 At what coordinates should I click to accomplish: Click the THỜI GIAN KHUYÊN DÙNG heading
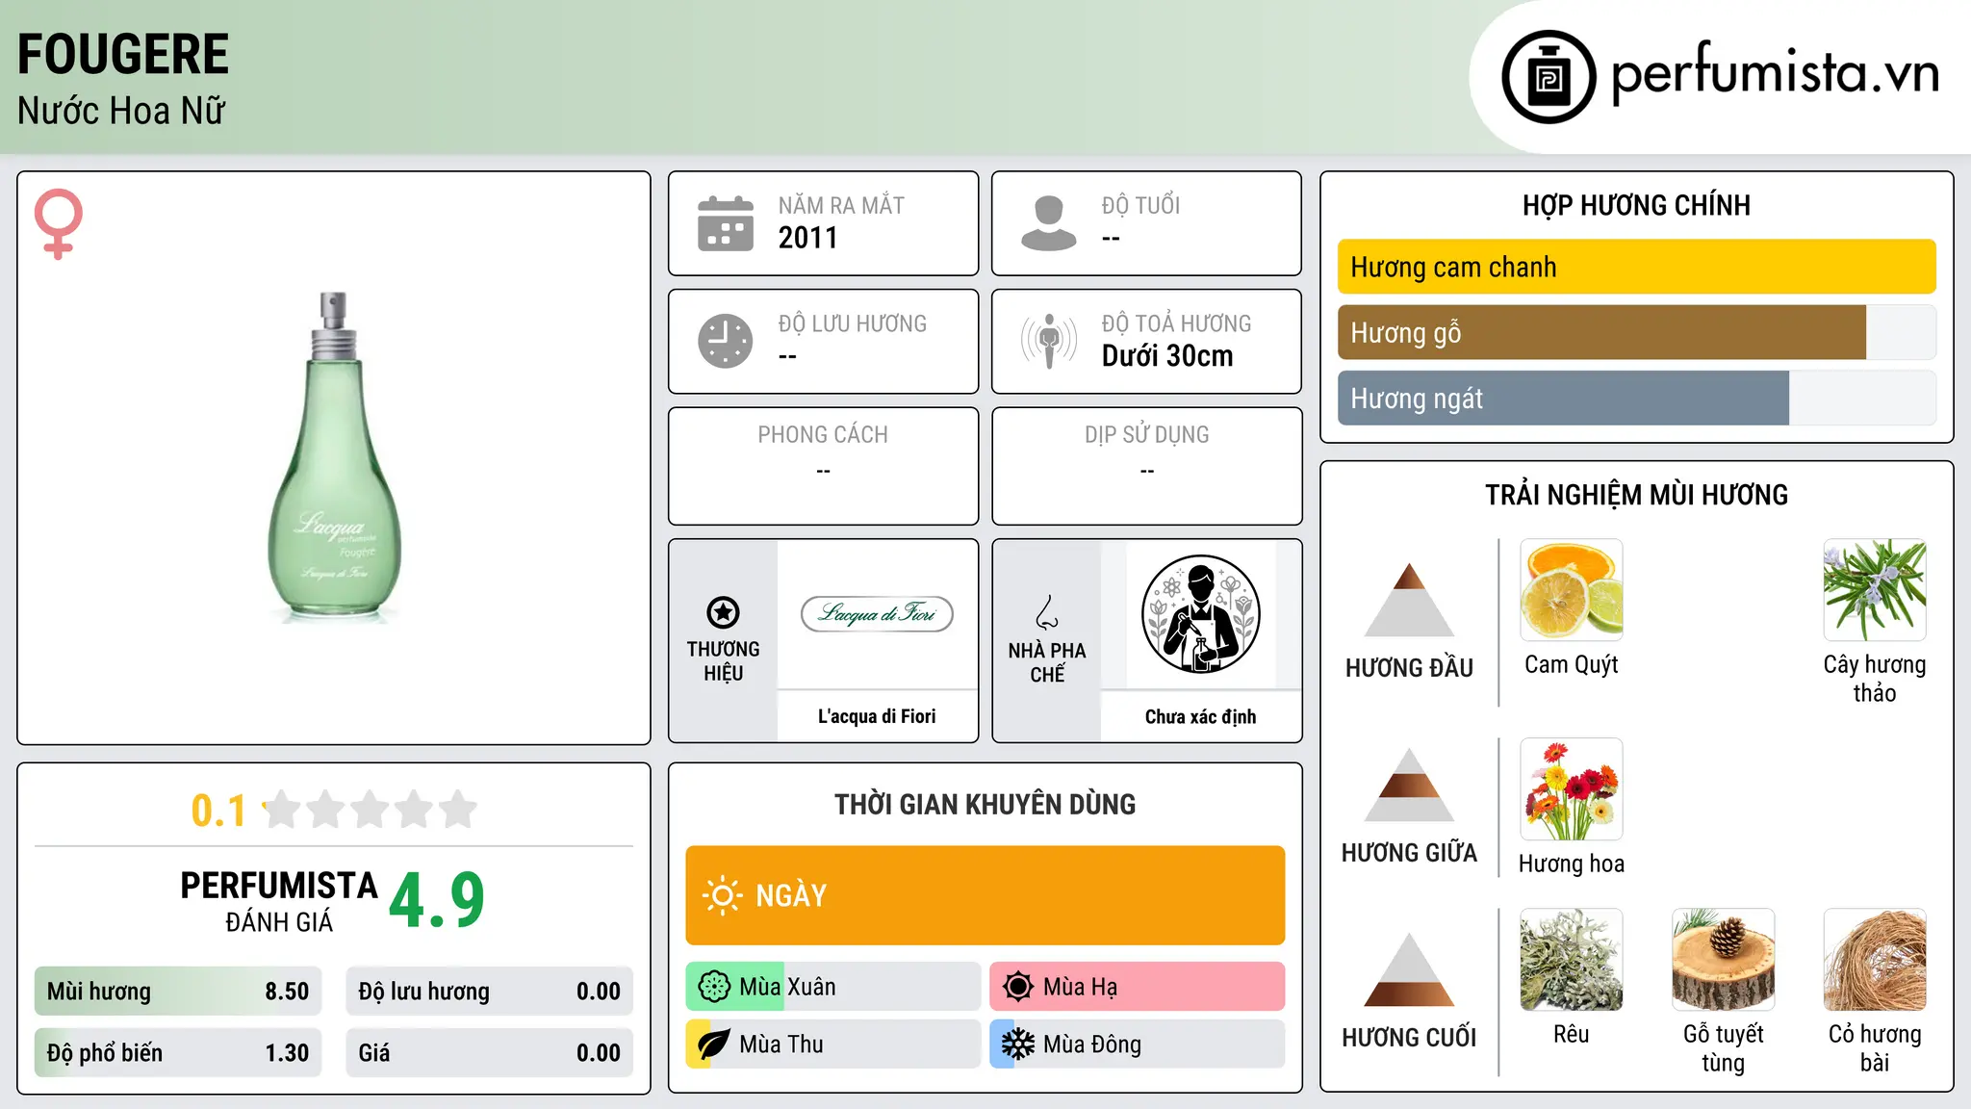985,804
